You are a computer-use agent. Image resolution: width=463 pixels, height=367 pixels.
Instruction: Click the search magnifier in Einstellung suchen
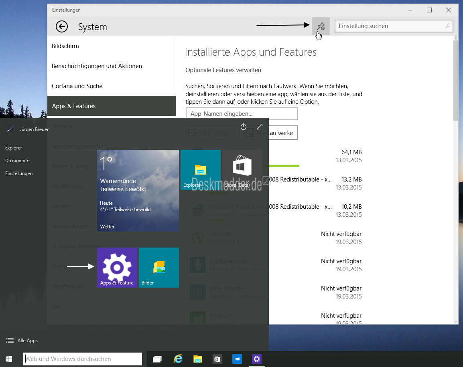pos(448,26)
